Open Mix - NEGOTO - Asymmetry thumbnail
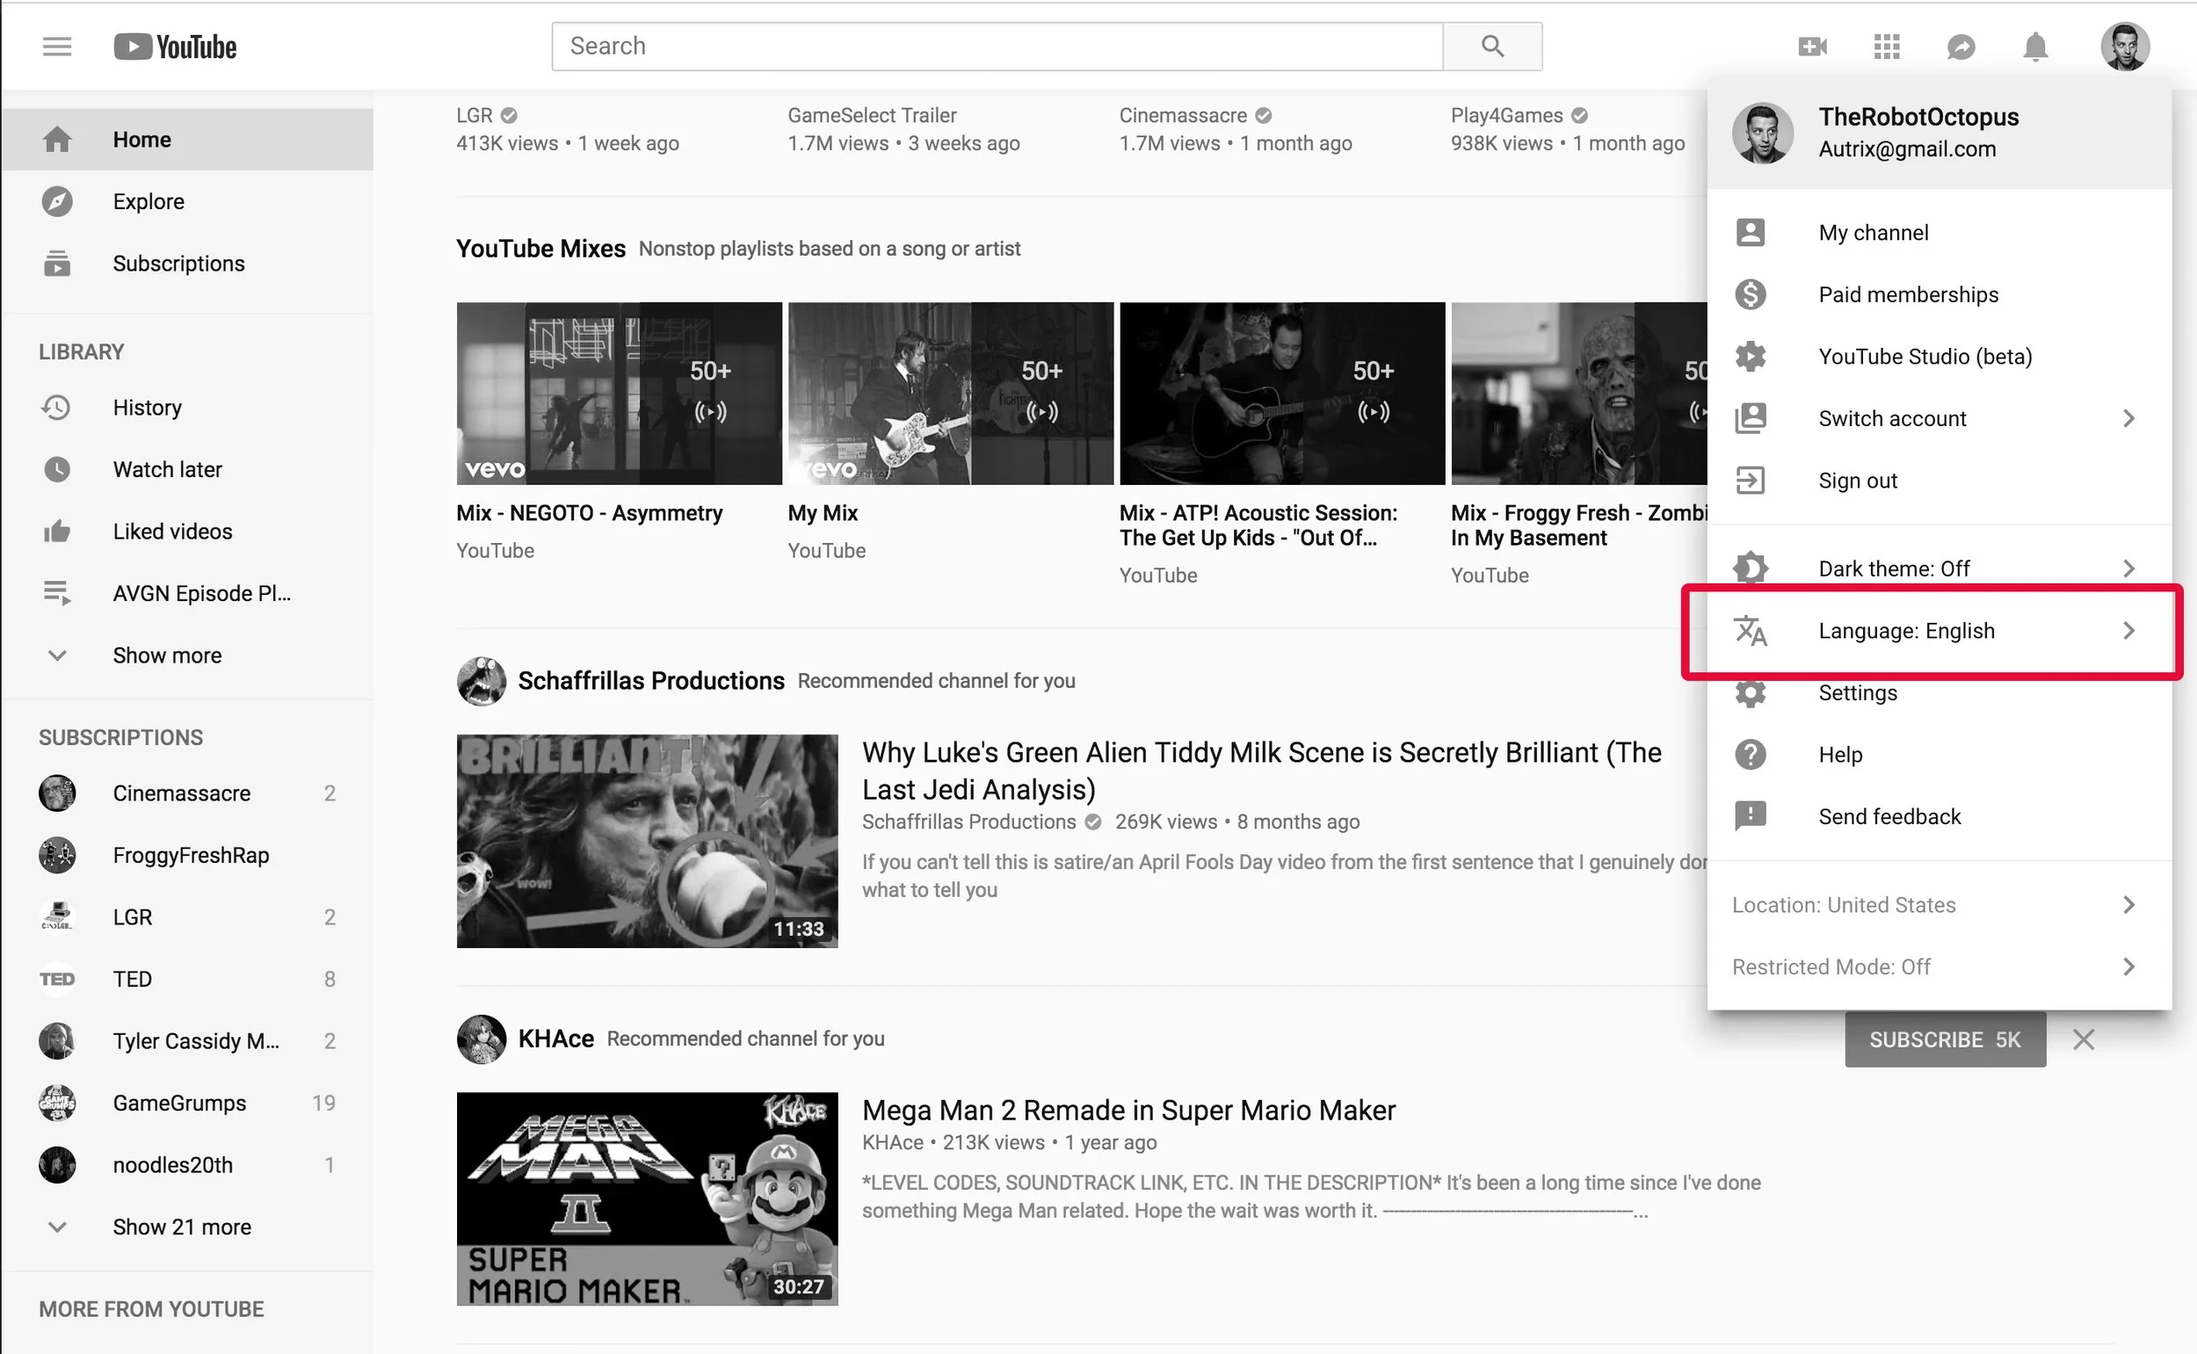 click(x=619, y=394)
